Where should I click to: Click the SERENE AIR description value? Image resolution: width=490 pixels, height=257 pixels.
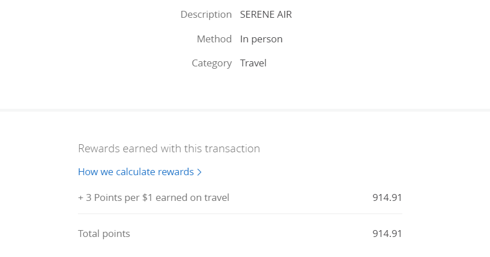[x=266, y=15]
